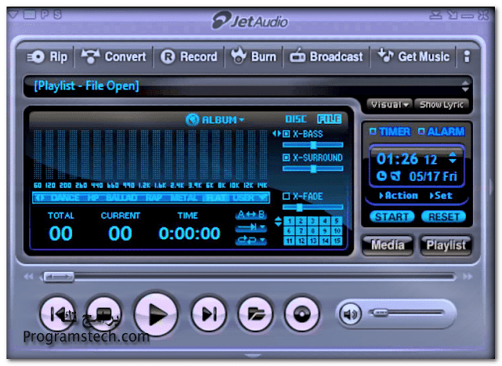Switch to FILE mode
Viewport: 502px width, 366px height.
coord(329,119)
